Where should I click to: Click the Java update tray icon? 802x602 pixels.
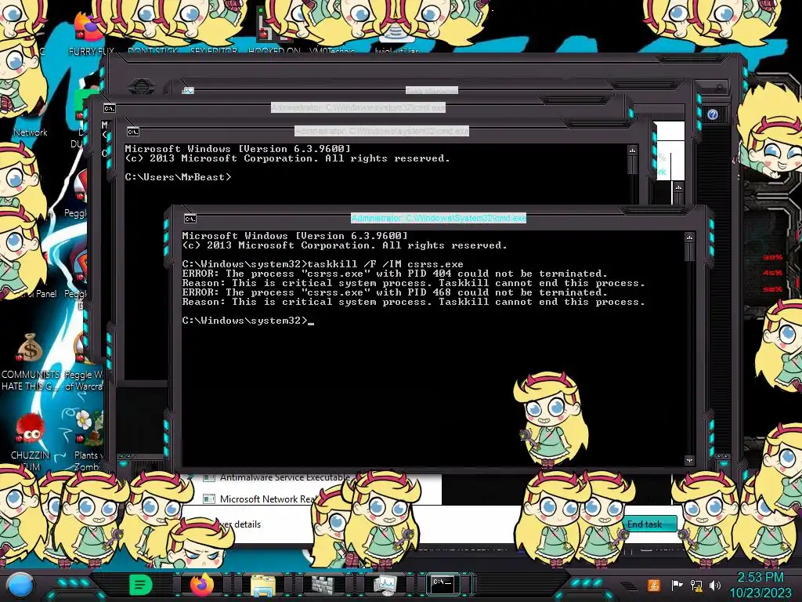(654, 585)
